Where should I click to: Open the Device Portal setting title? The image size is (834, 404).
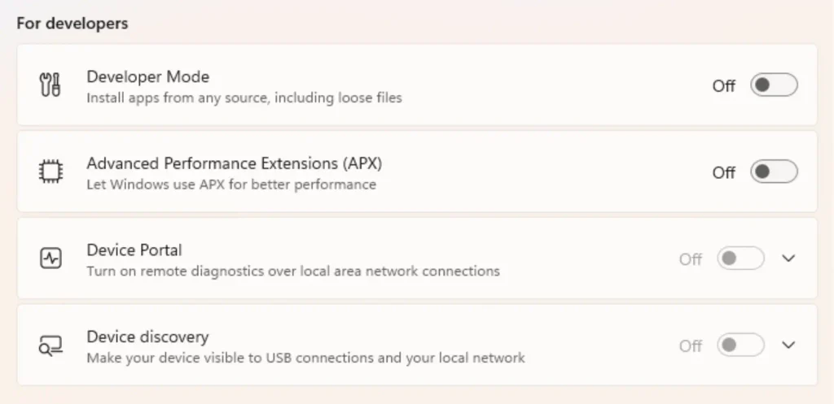[x=134, y=250]
